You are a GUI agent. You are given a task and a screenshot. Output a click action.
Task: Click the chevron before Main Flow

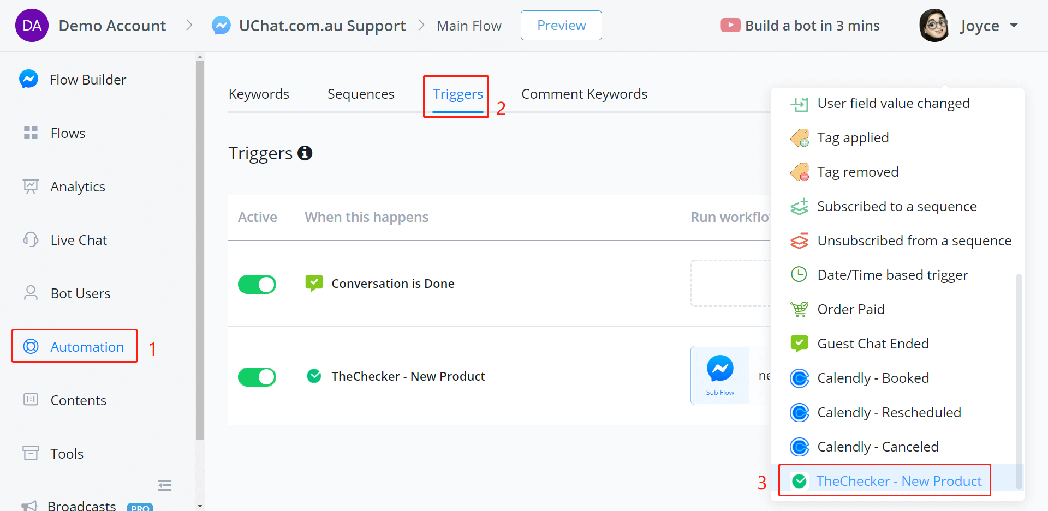(421, 25)
